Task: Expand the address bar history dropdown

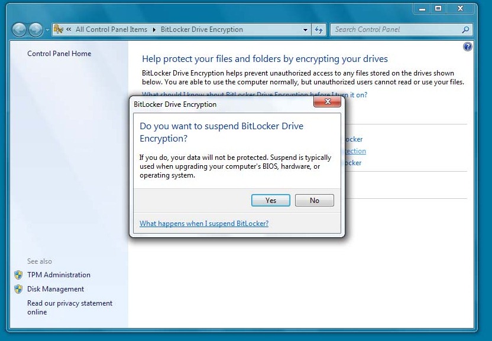Action: 305,29
